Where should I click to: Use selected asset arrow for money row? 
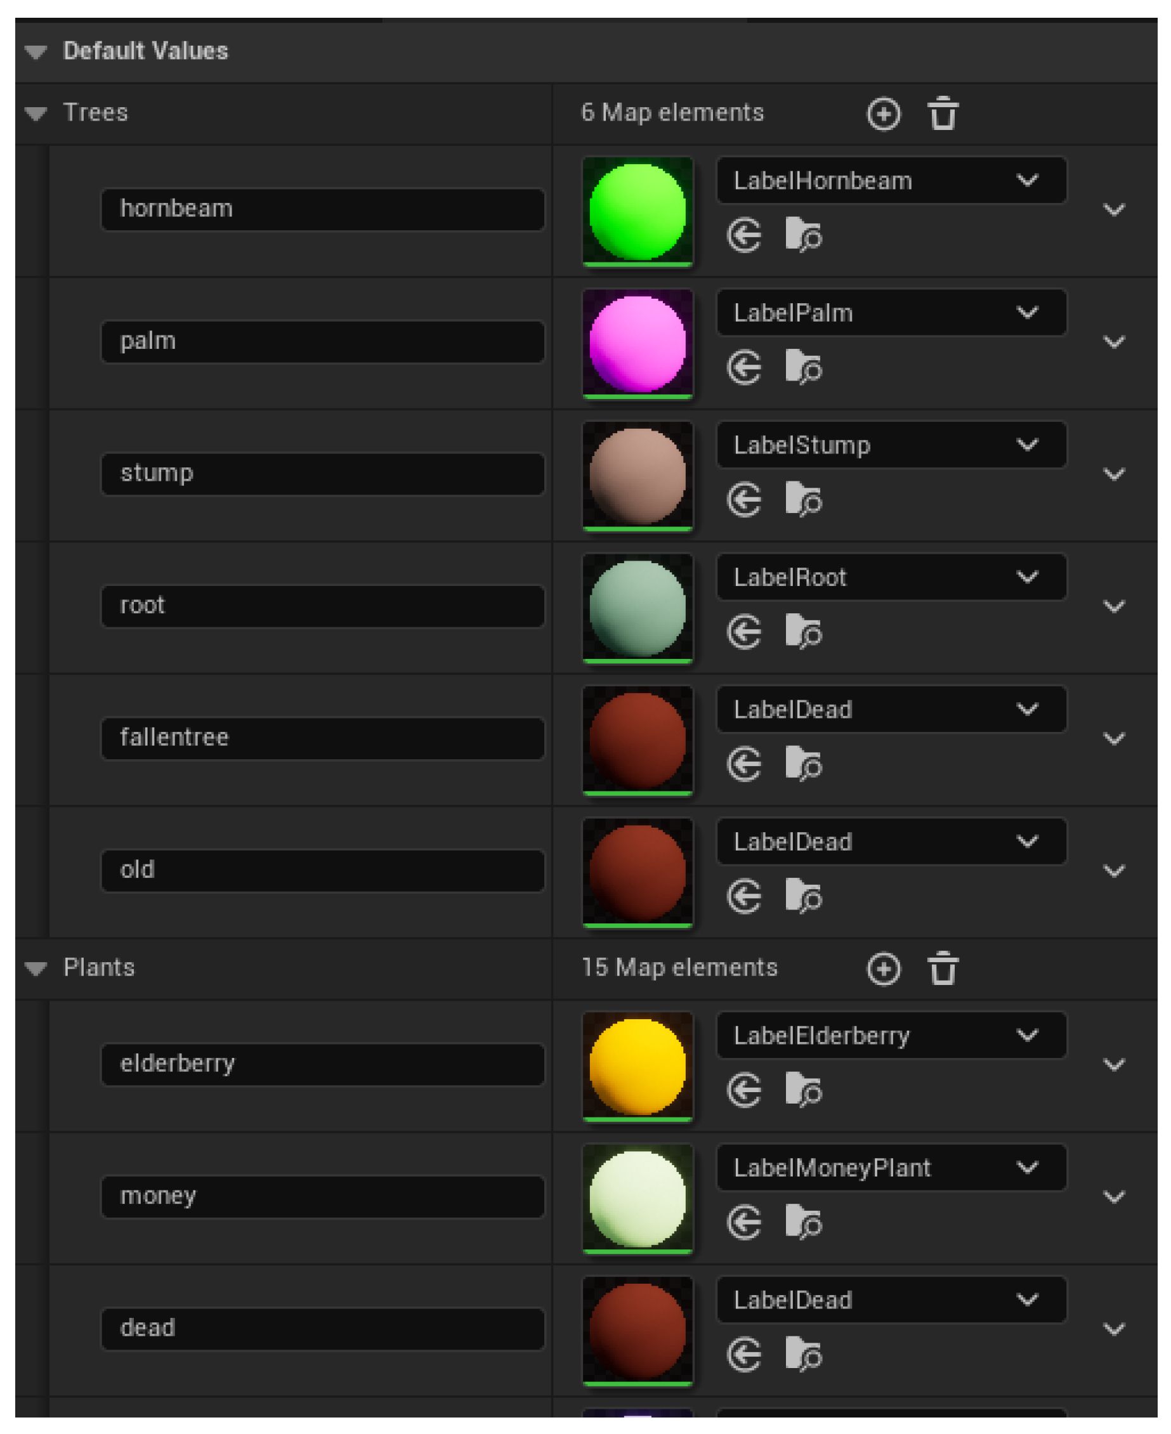click(744, 1223)
